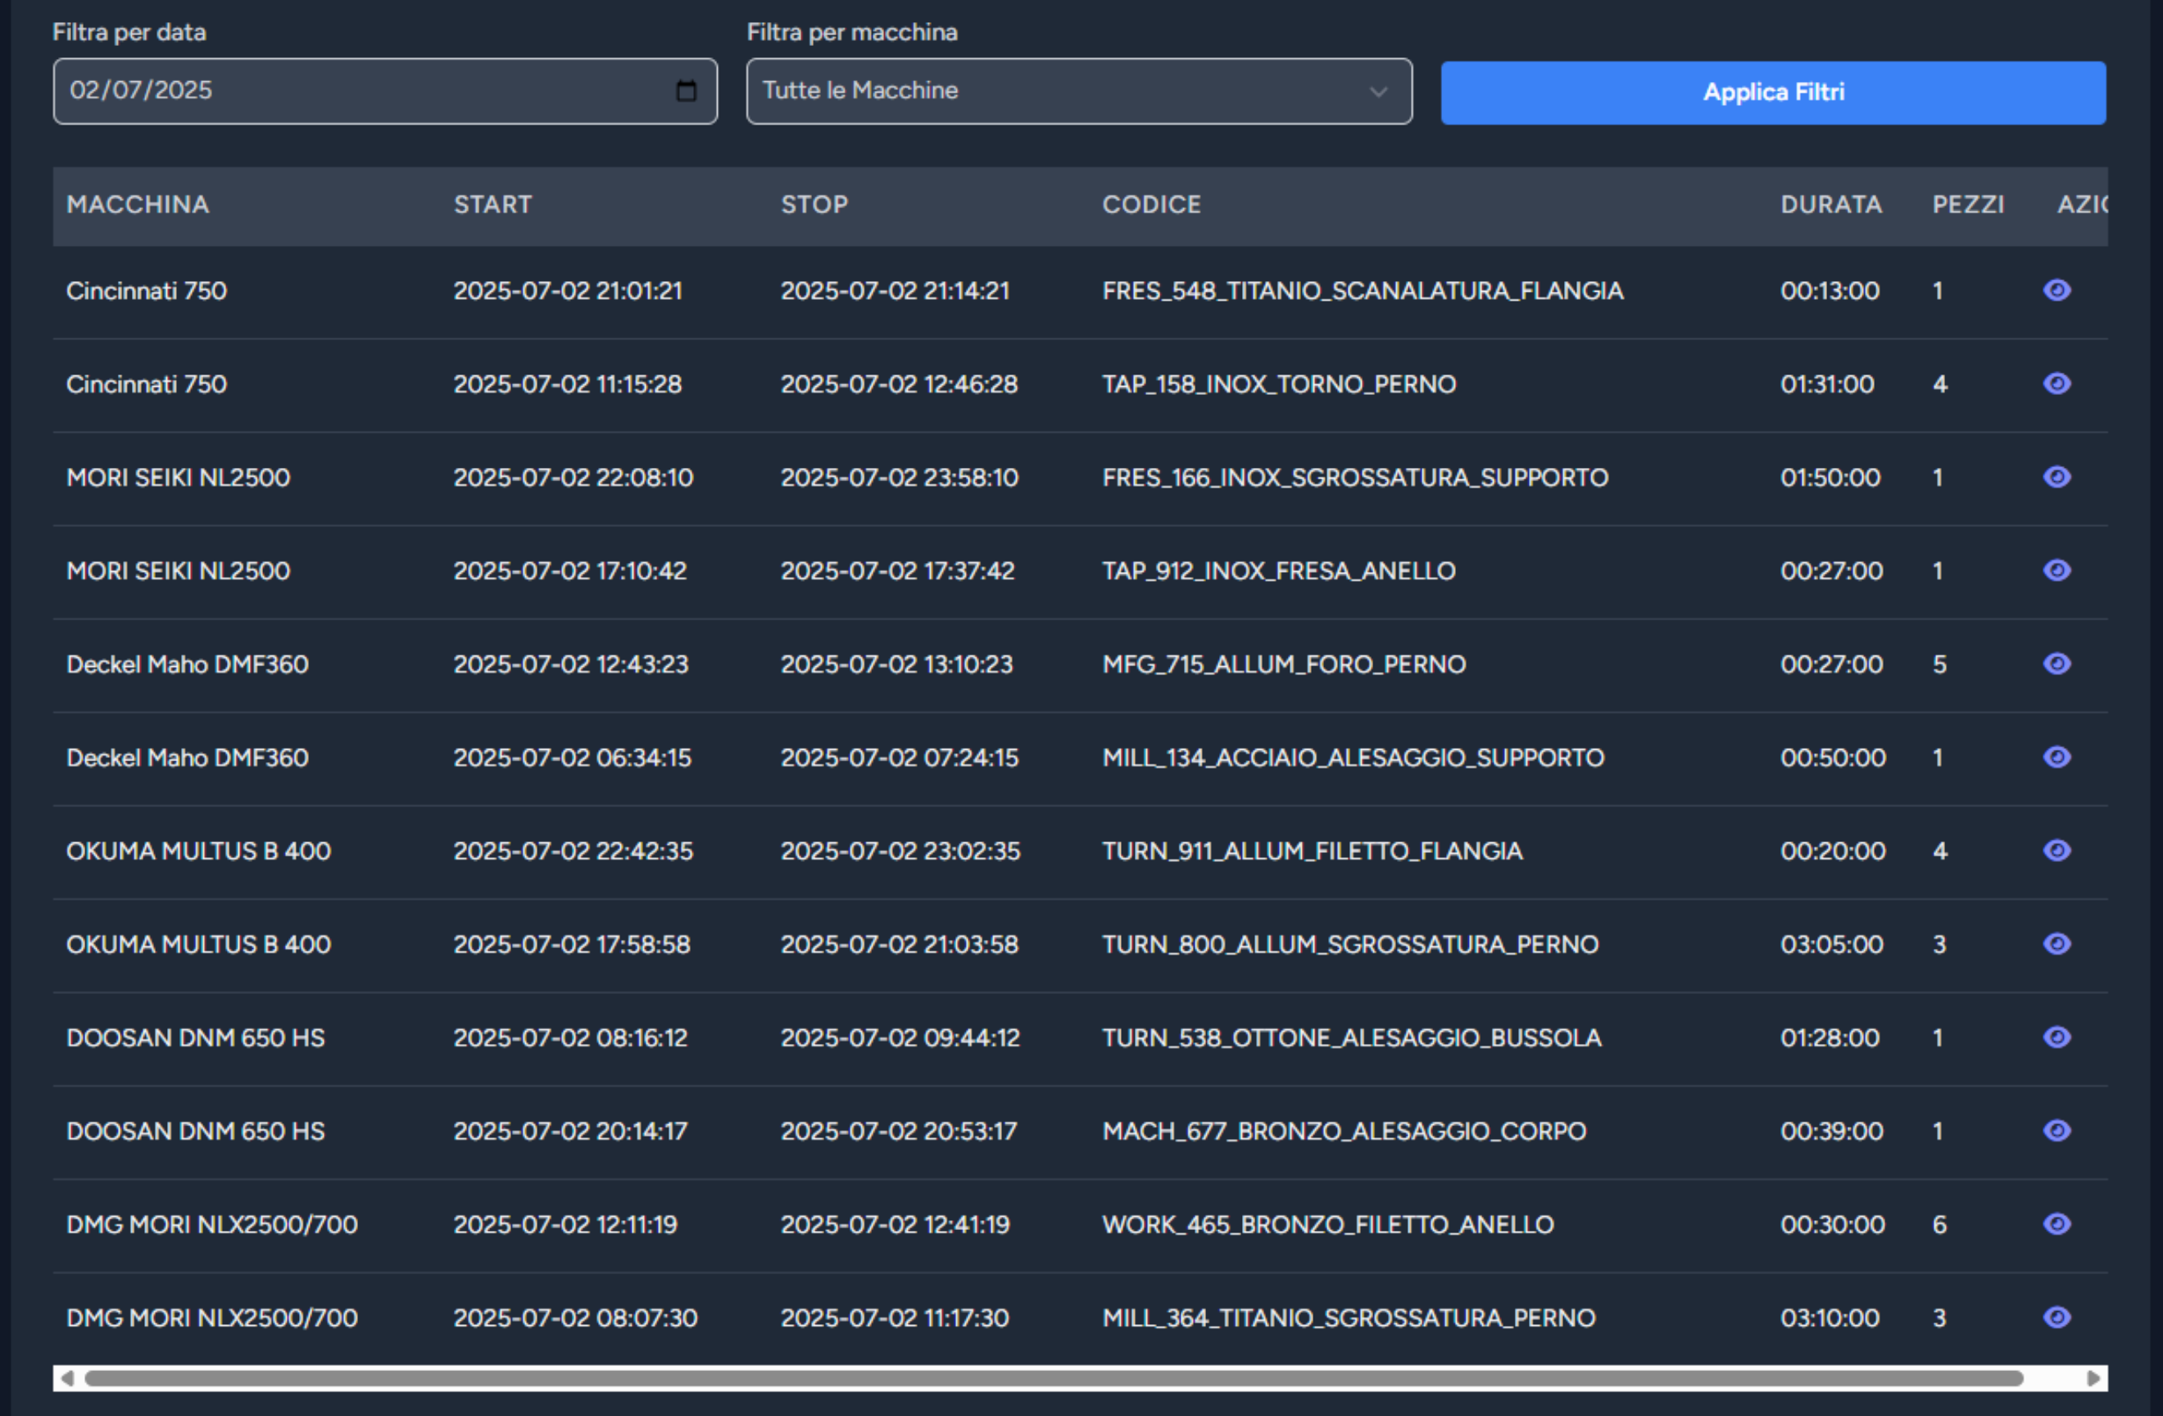Open eye icon for FRES_166_INOX_SGROSSATURA_SUPPORTO

click(2056, 477)
